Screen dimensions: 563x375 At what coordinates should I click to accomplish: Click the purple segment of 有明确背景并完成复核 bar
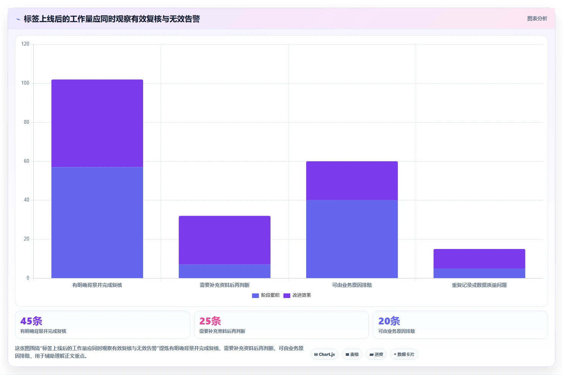[x=97, y=123]
